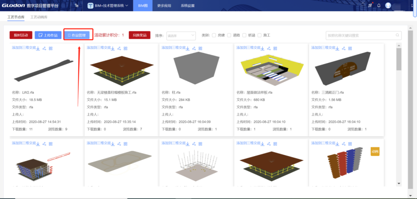Check the 房建 category checkbox

(x=214, y=35)
